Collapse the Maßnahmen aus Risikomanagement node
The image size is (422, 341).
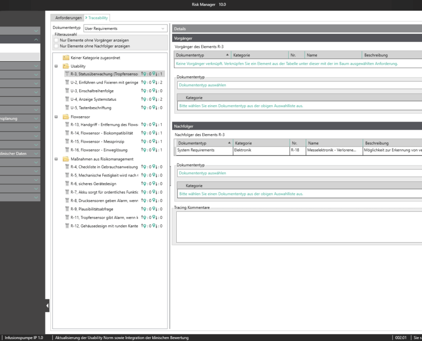click(56, 159)
